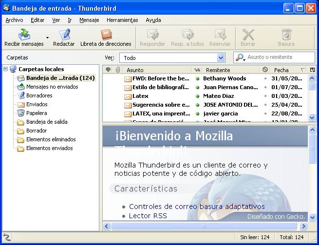
Task: Click the thread column header toggle
Action: pos(108,70)
